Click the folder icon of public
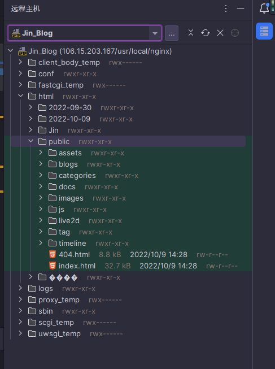This screenshot has width=275, height=369. click(x=42, y=141)
